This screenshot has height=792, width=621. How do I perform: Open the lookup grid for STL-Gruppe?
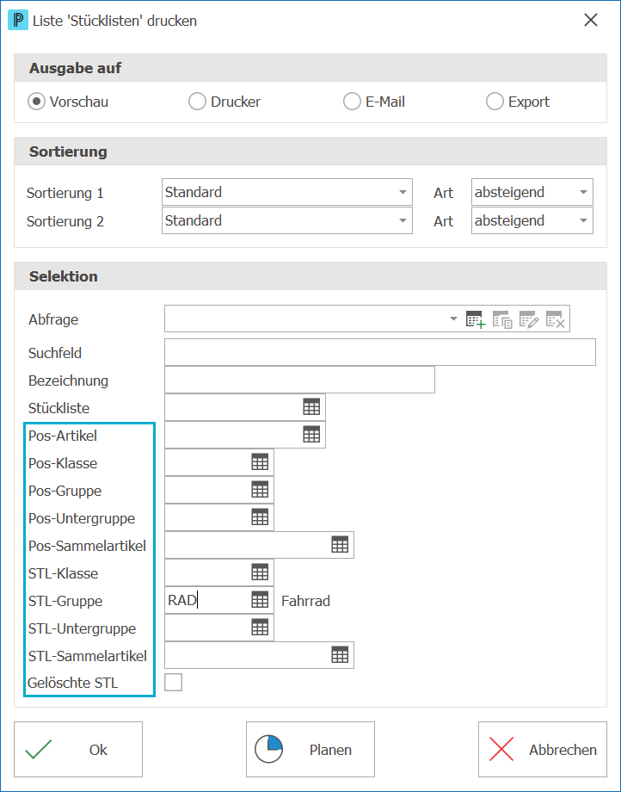(260, 600)
